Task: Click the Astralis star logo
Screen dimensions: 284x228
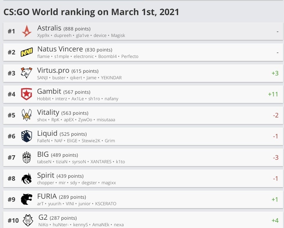Action: point(27,30)
